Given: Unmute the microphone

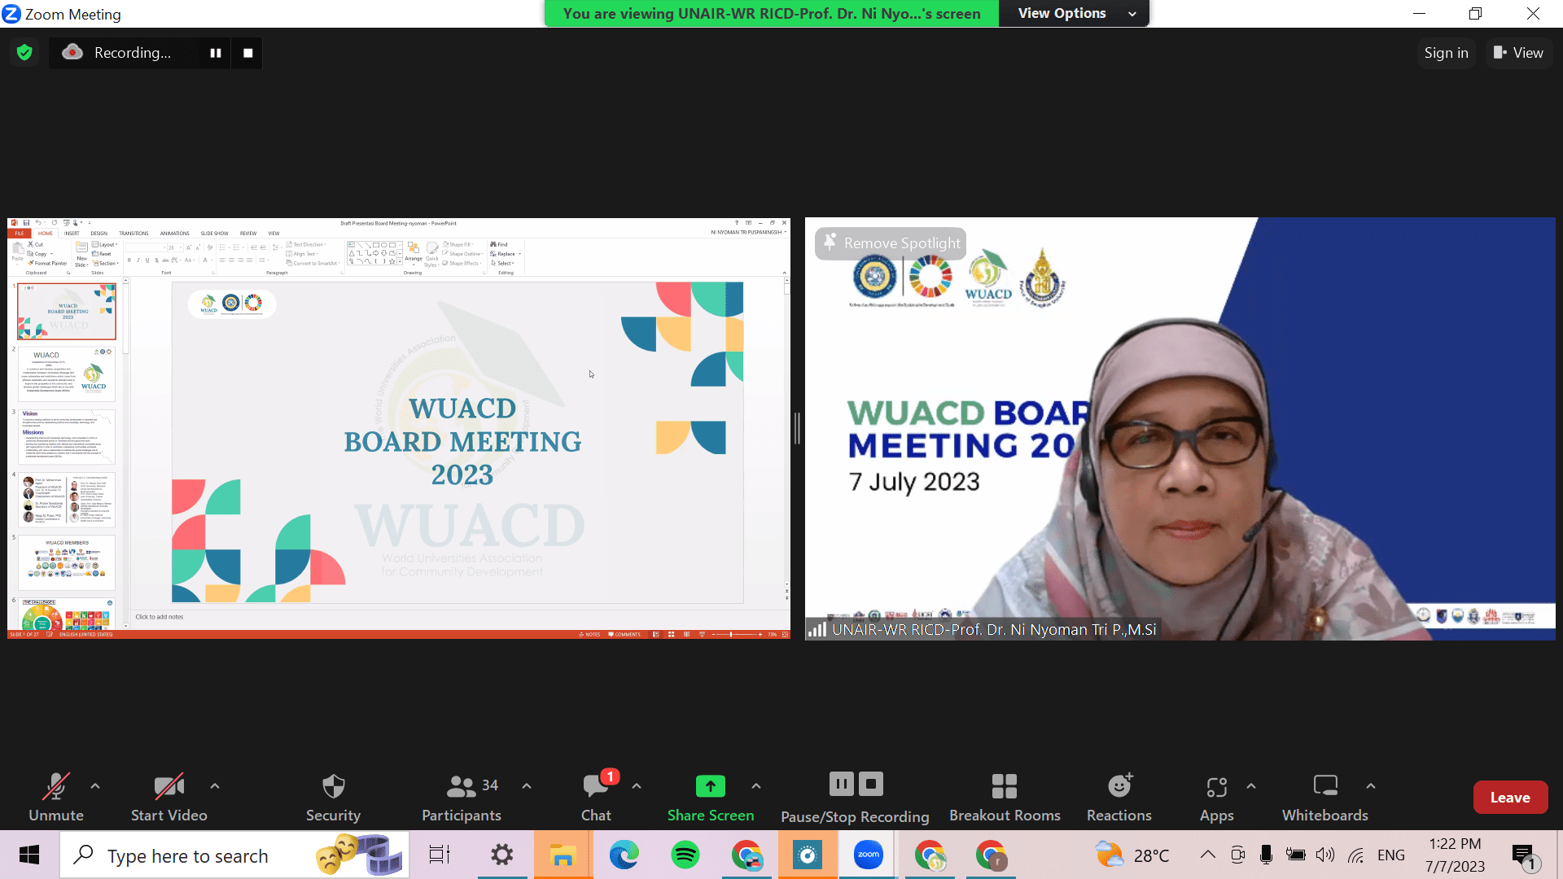Looking at the screenshot, I should tap(56, 797).
